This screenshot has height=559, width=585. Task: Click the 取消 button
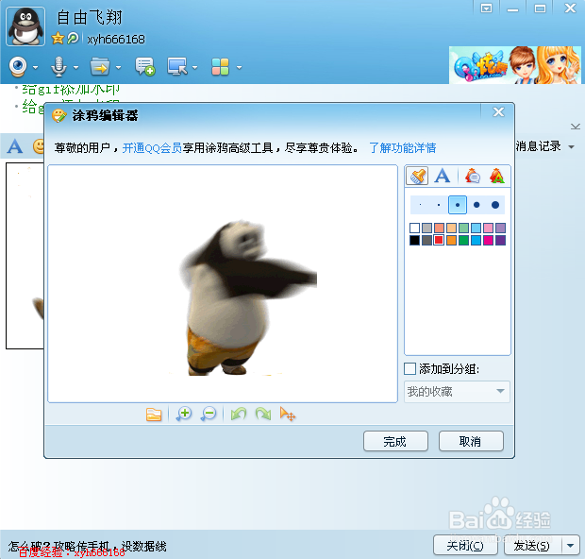(471, 441)
